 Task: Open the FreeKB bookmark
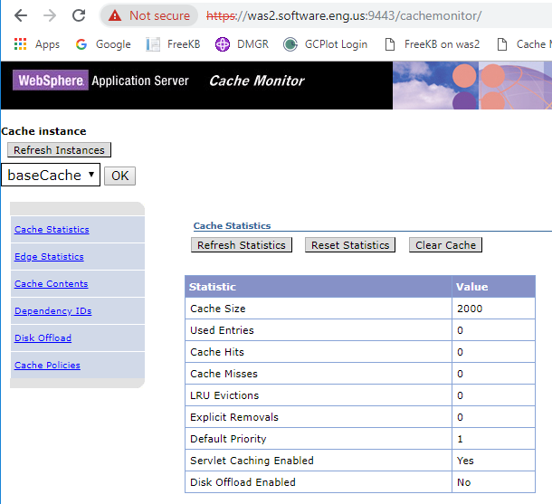(x=173, y=44)
